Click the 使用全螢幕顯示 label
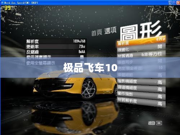This screenshot has height=135, width=180. (41, 63)
